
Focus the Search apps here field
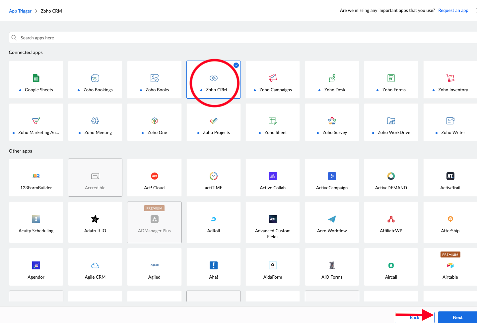click(x=232, y=38)
